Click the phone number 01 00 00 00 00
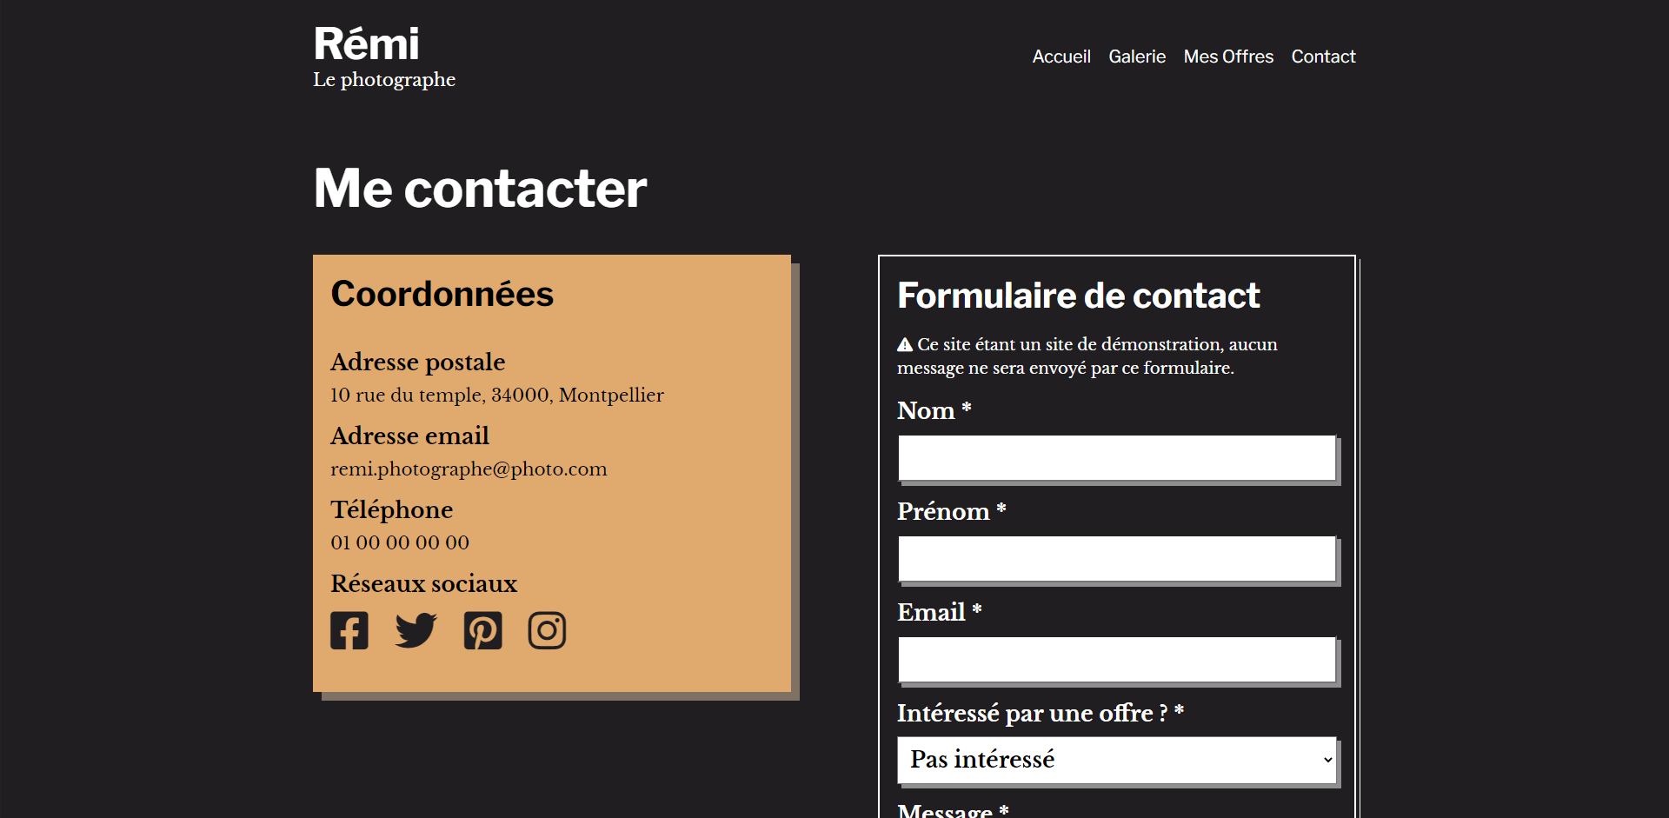This screenshot has height=818, width=1669. [400, 542]
